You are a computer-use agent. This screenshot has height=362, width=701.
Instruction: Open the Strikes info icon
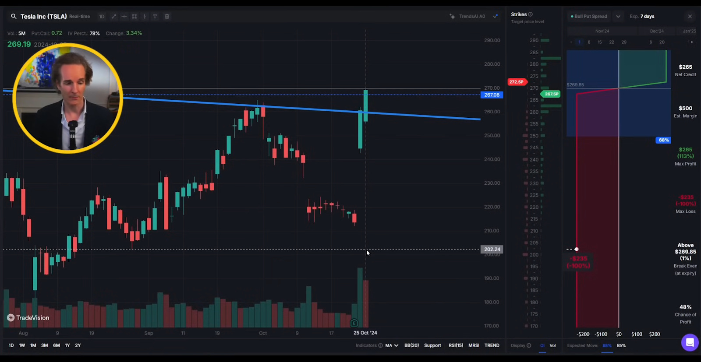(531, 14)
